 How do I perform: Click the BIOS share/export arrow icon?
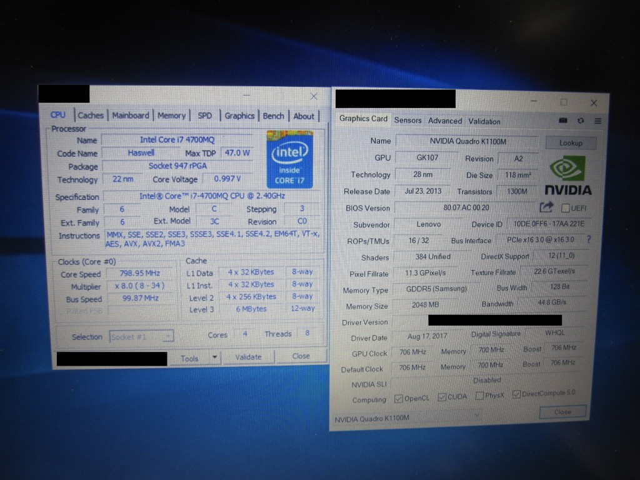[x=546, y=207]
